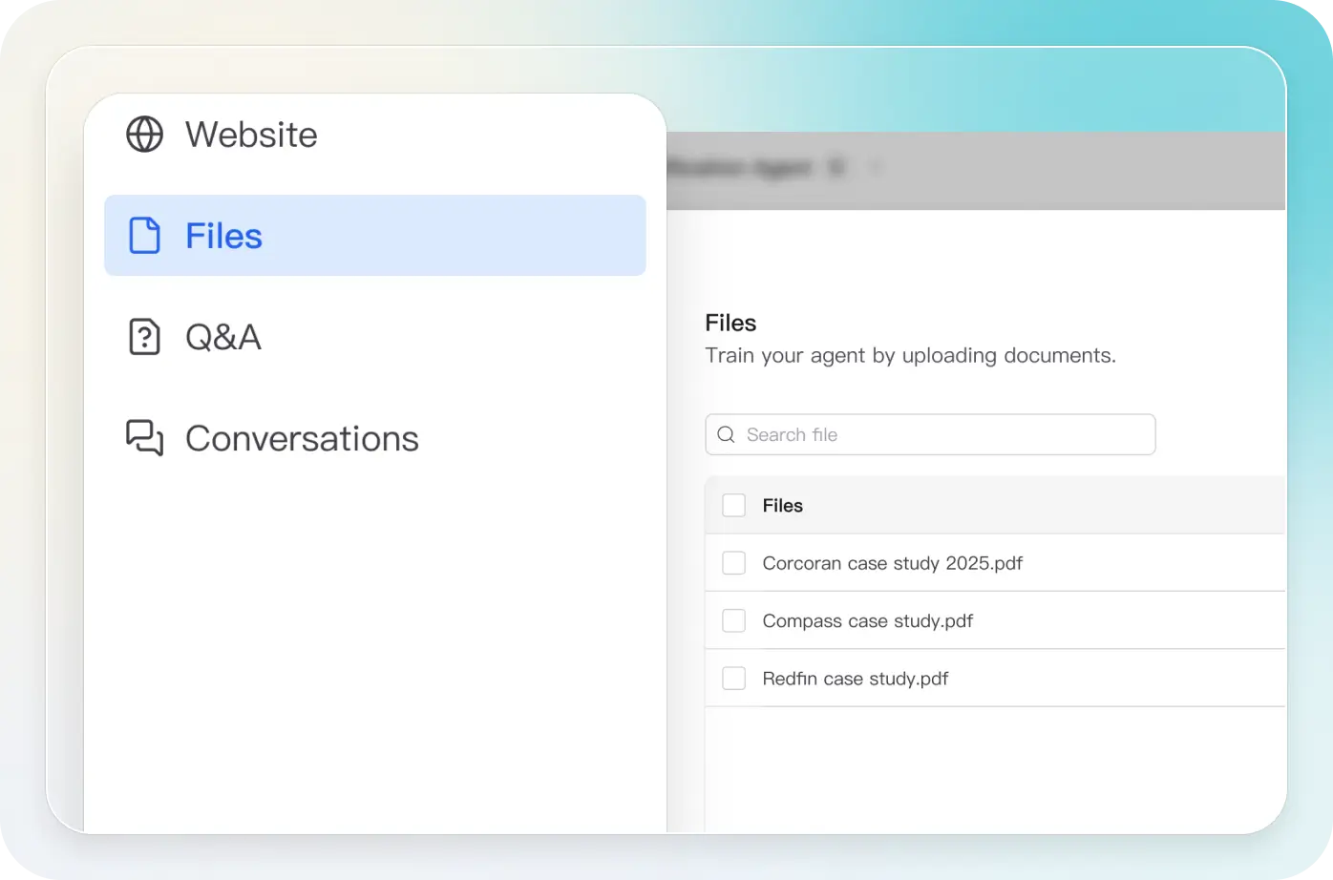
Task: Click the chat bubbles icon for Conversations
Action: point(145,438)
